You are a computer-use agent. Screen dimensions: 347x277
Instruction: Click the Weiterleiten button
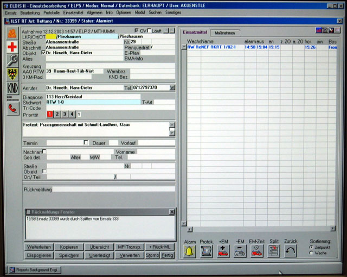point(38,247)
